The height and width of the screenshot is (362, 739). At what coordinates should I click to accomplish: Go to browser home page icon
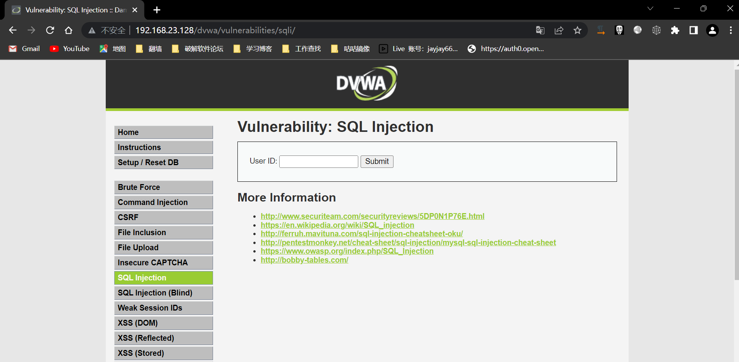[69, 30]
